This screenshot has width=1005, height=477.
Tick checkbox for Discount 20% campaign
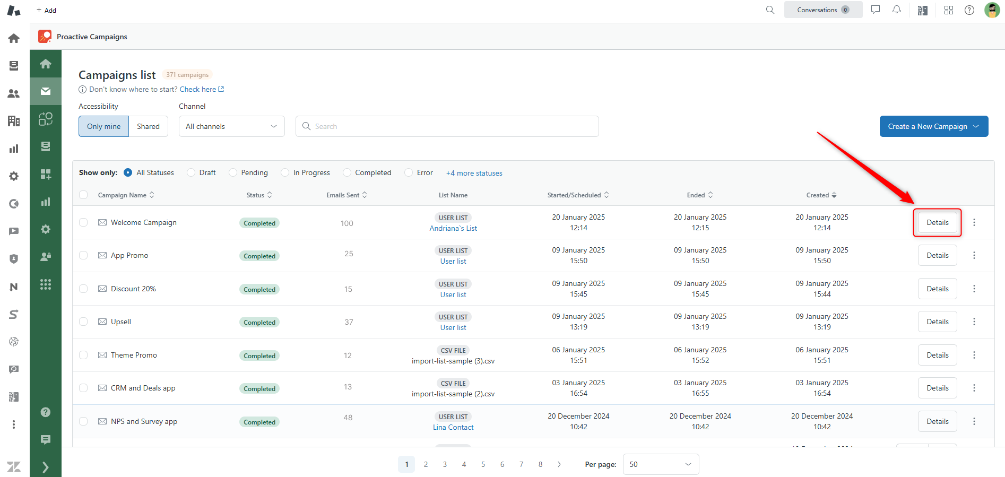click(x=83, y=289)
